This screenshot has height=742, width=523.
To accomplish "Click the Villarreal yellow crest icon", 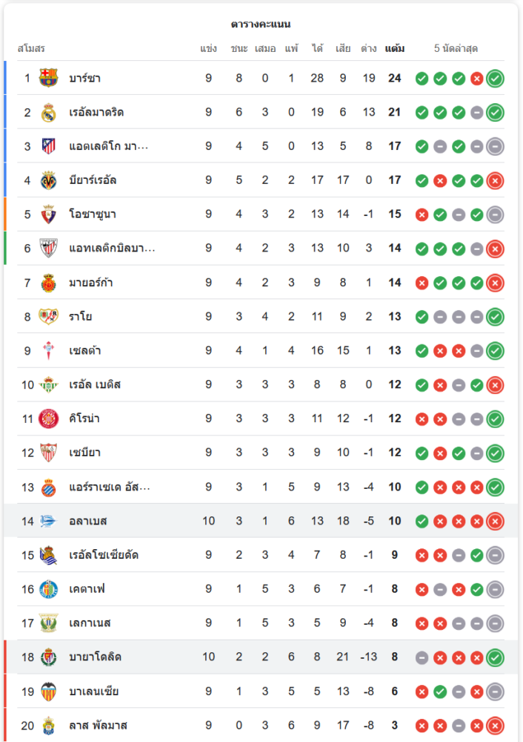I will click(x=49, y=180).
